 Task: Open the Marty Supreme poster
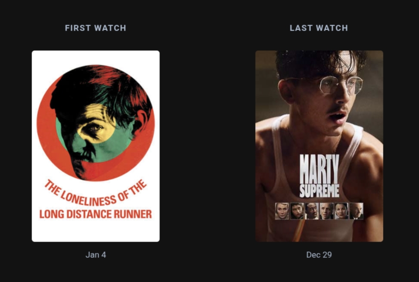[x=319, y=146]
